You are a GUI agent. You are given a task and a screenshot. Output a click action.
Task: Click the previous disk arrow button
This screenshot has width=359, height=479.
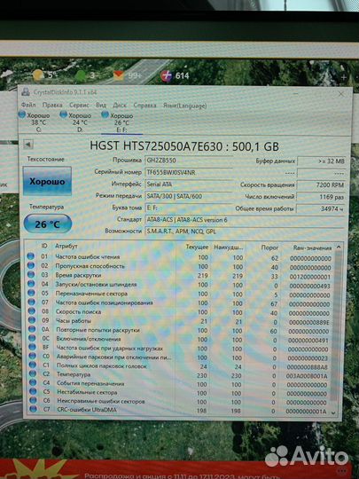(28, 145)
